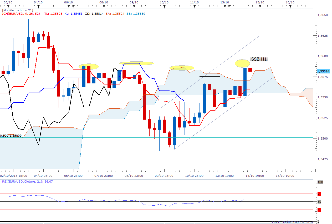Screen dimensions: 332x224
Task: Click the 16/10 date marker on the top axis
Action: pyautogui.click(x=290, y=2)
